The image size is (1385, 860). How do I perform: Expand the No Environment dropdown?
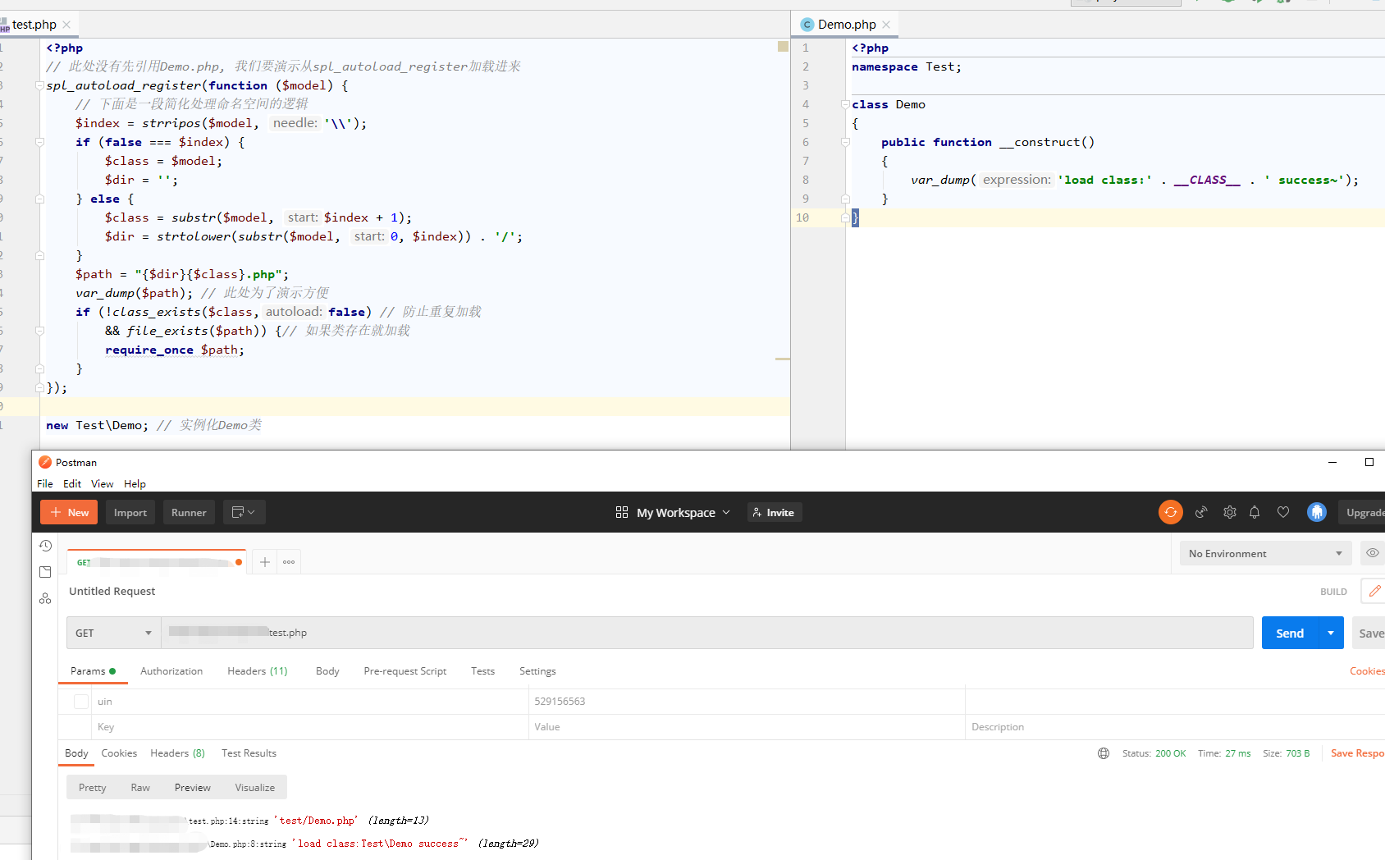(x=1265, y=554)
